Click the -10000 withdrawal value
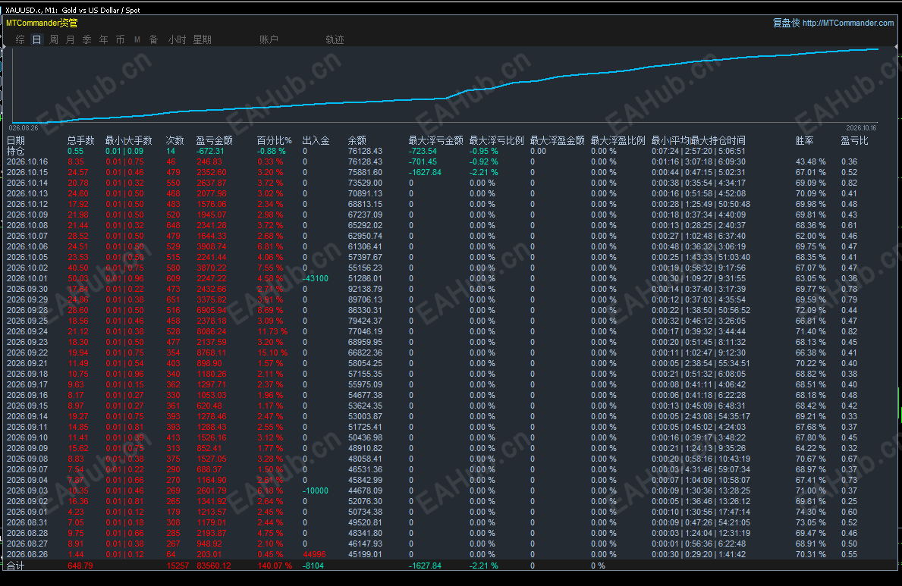Viewport: 902px width, 586px height. [316, 490]
